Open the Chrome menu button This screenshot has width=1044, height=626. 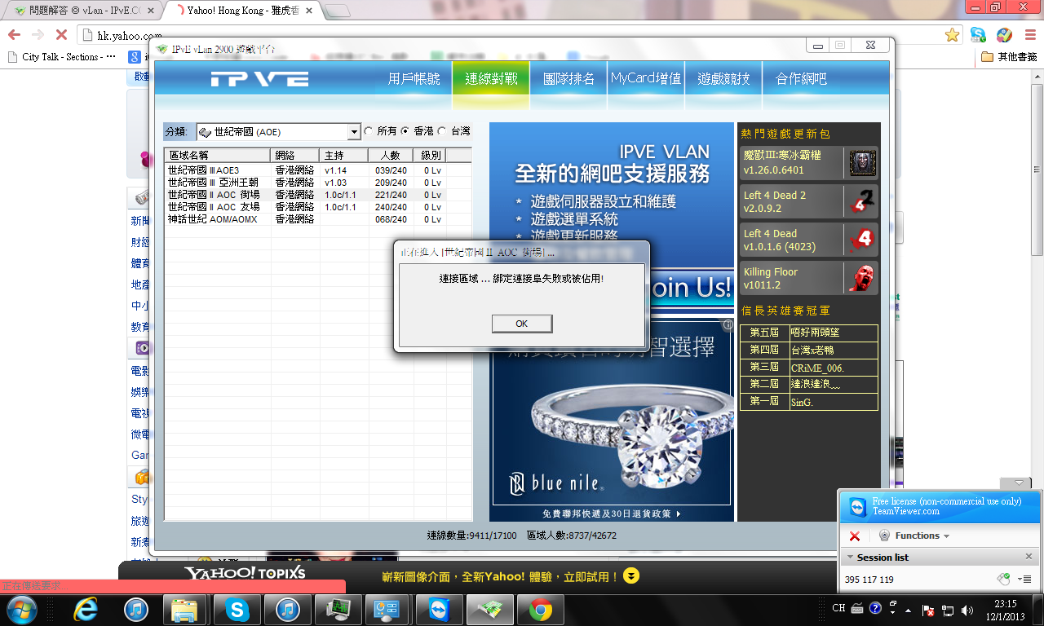(x=1029, y=35)
